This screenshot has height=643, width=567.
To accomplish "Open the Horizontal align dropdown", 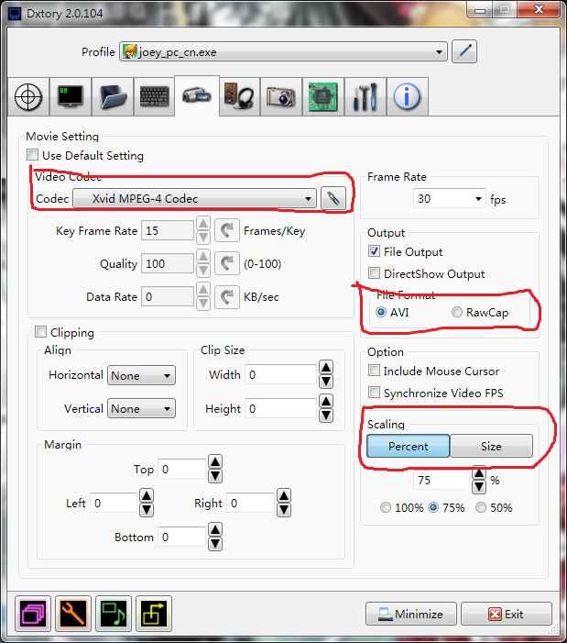I will (141, 376).
